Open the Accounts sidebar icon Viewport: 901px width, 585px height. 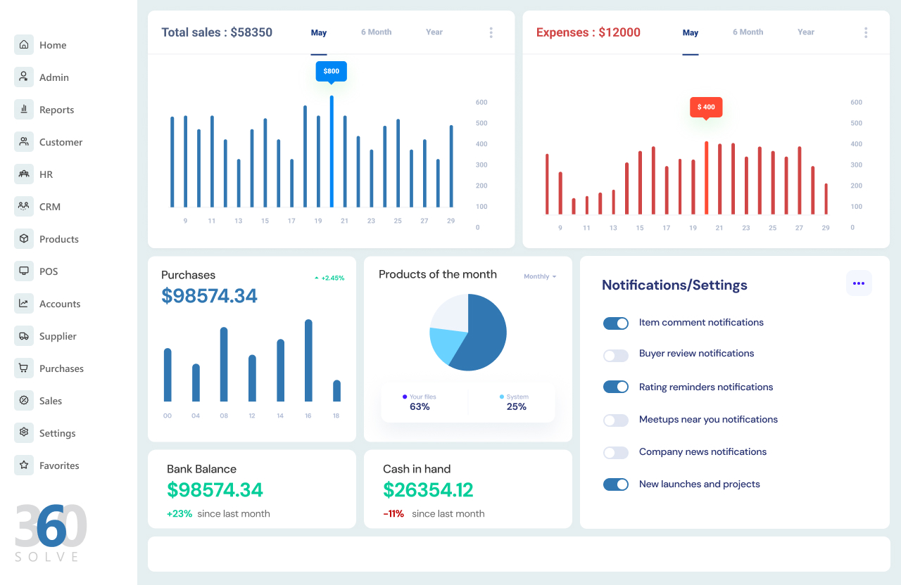[23, 303]
